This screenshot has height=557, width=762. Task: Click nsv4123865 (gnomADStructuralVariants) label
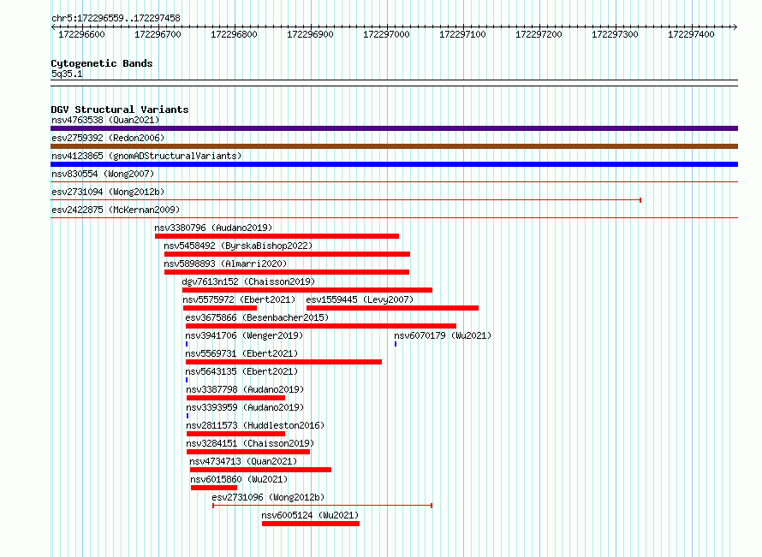(x=146, y=156)
